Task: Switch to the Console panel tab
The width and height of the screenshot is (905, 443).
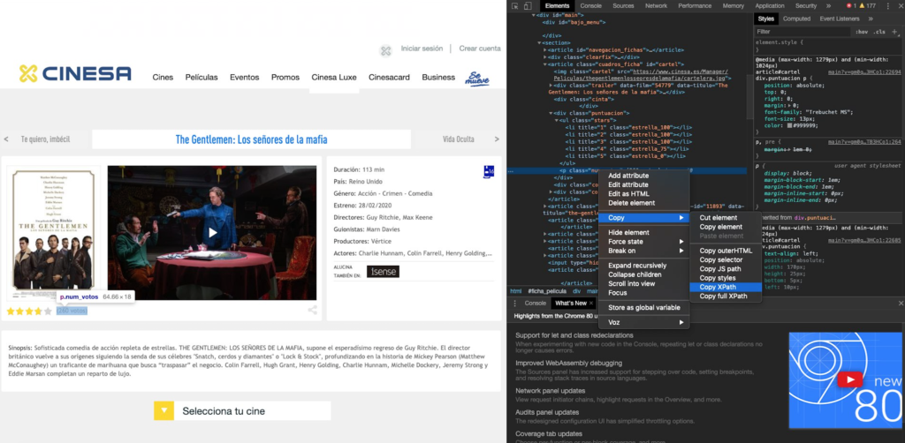Action: tap(590, 6)
